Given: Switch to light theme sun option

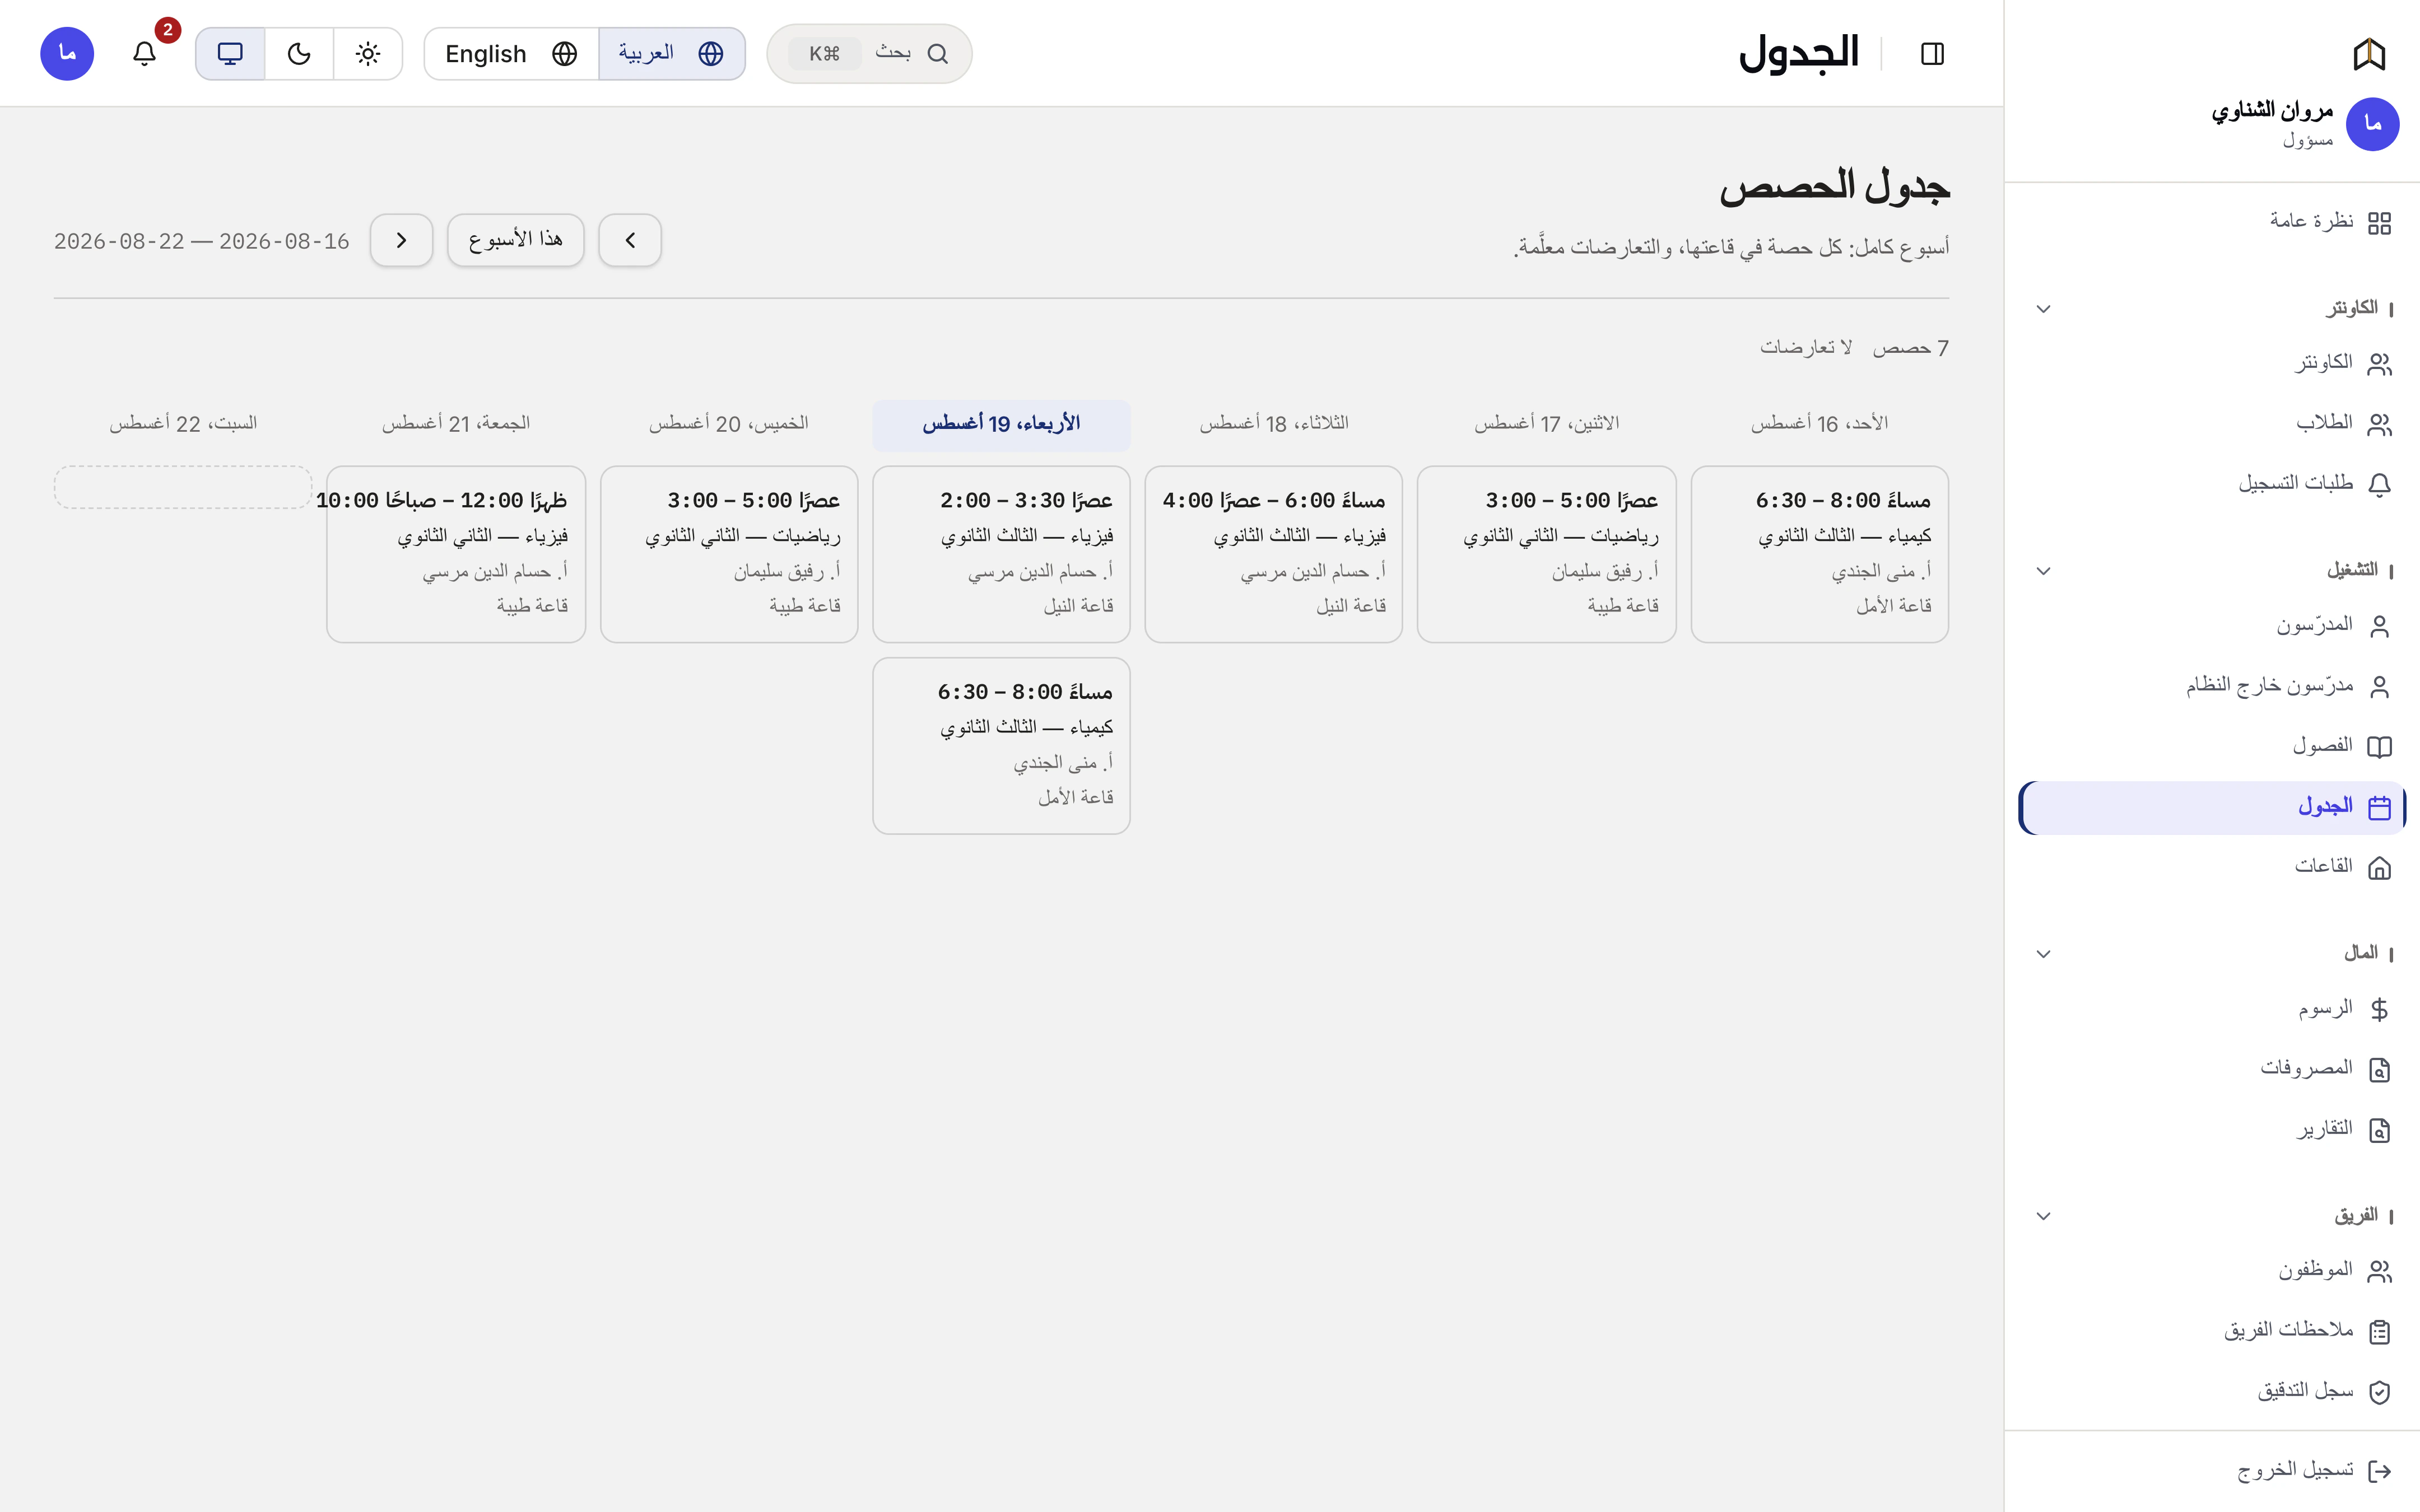Looking at the screenshot, I should click(x=368, y=53).
